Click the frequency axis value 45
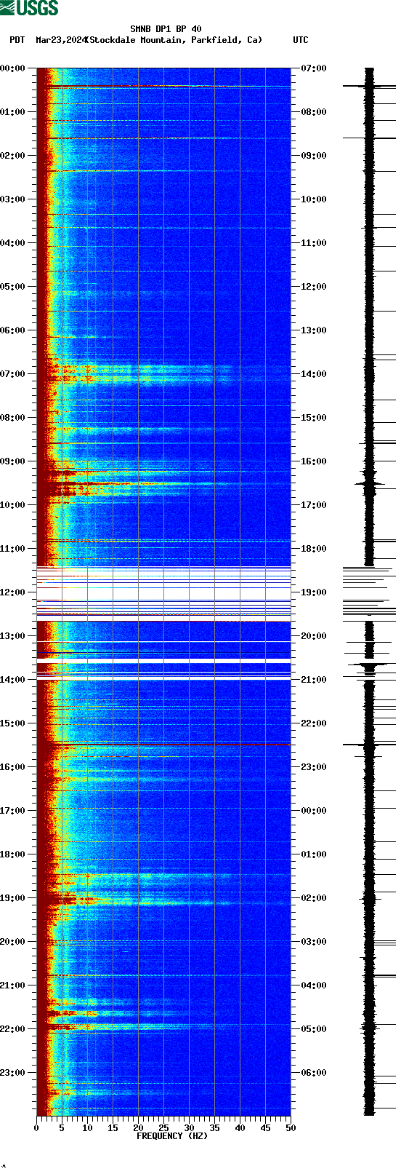This screenshot has width=401, height=1174. pos(265,1128)
